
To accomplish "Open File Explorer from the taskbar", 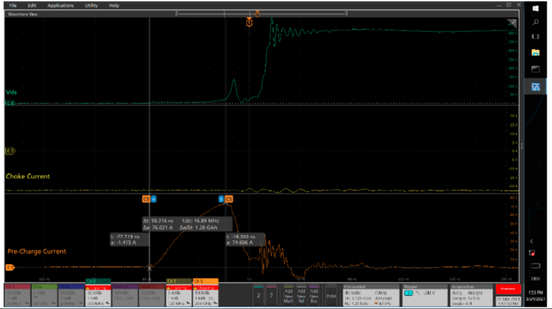I will 536,52.
